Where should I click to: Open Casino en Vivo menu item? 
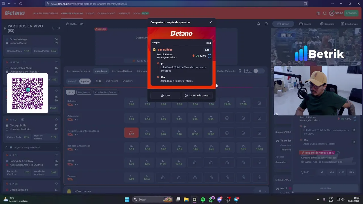106,13
